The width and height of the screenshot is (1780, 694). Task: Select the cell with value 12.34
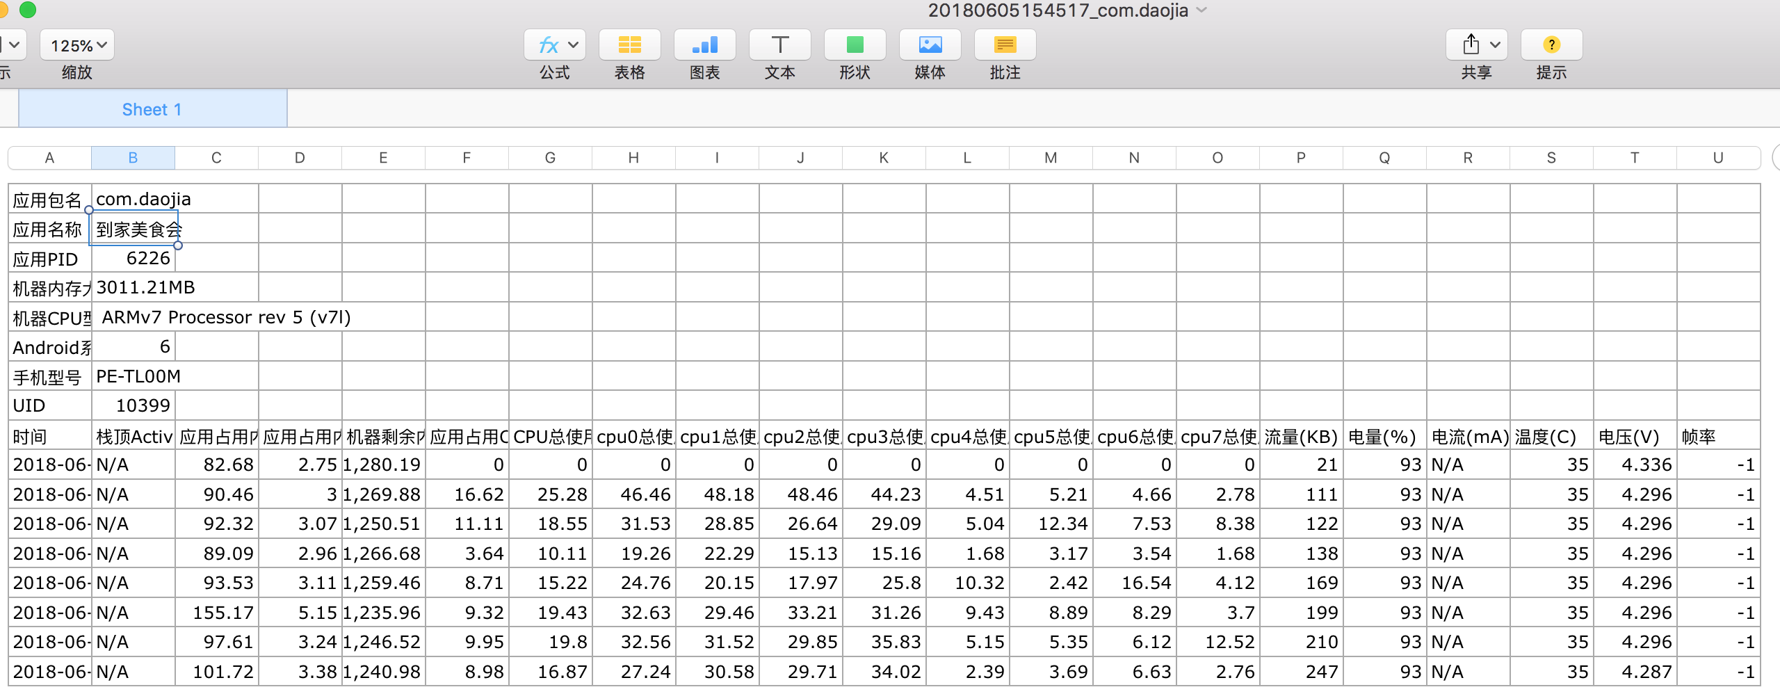[x=1051, y=524]
